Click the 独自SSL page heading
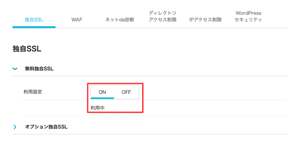The height and width of the screenshot is (160, 287). [x=27, y=49]
